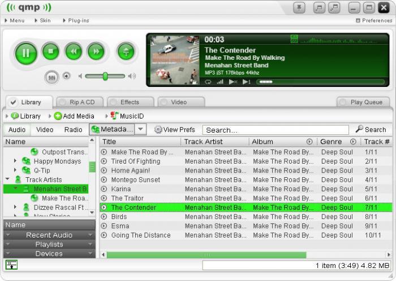Skip to the next track
Image resolution: width=396 pixels, height=281 pixels.
(x=96, y=51)
